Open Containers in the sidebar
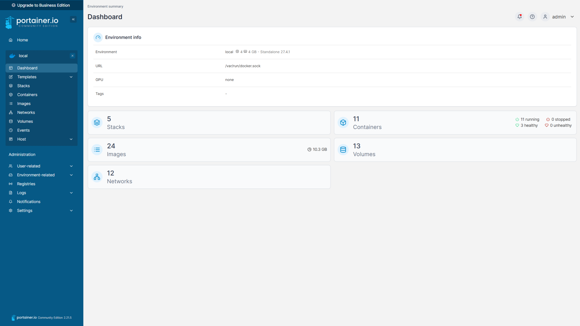The width and height of the screenshot is (580, 326). [27, 95]
